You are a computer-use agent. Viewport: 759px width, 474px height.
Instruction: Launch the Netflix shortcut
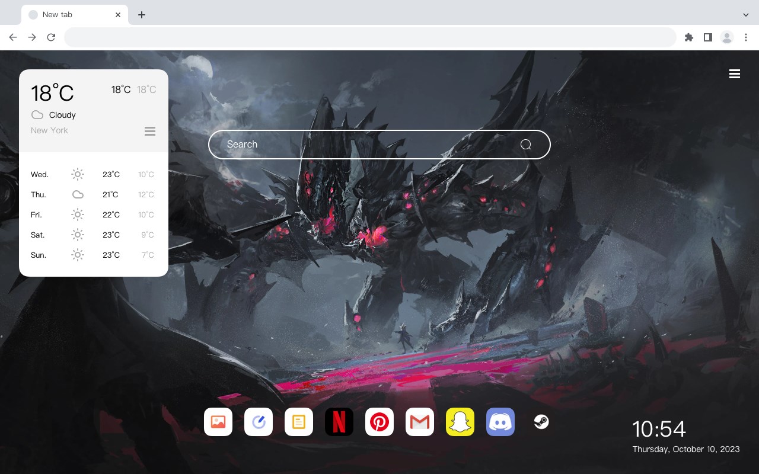click(339, 422)
